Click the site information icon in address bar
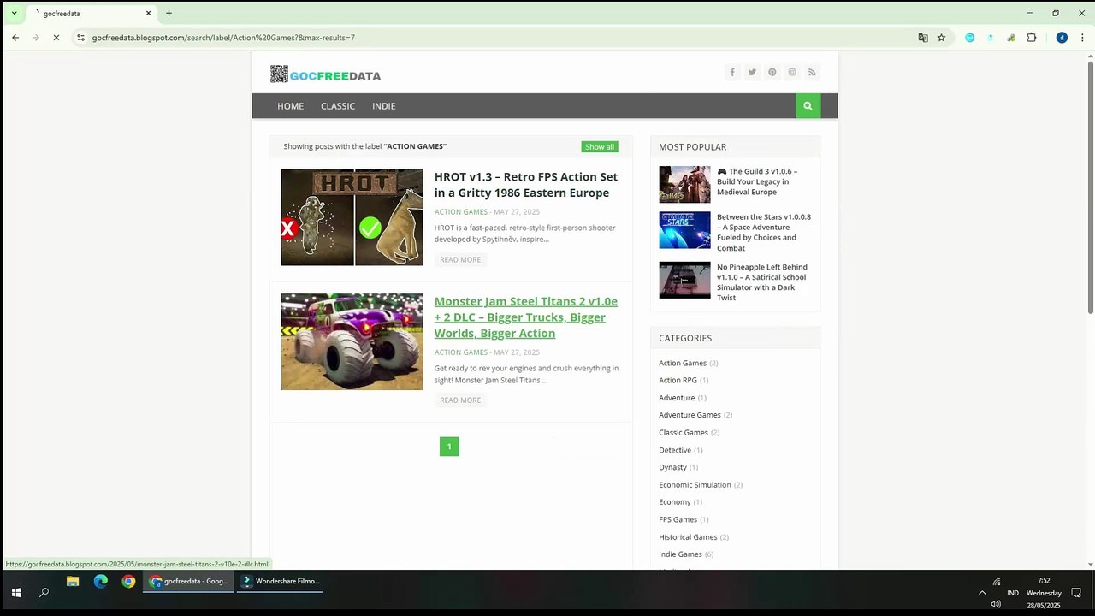This screenshot has width=1095, height=616. [x=80, y=38]
